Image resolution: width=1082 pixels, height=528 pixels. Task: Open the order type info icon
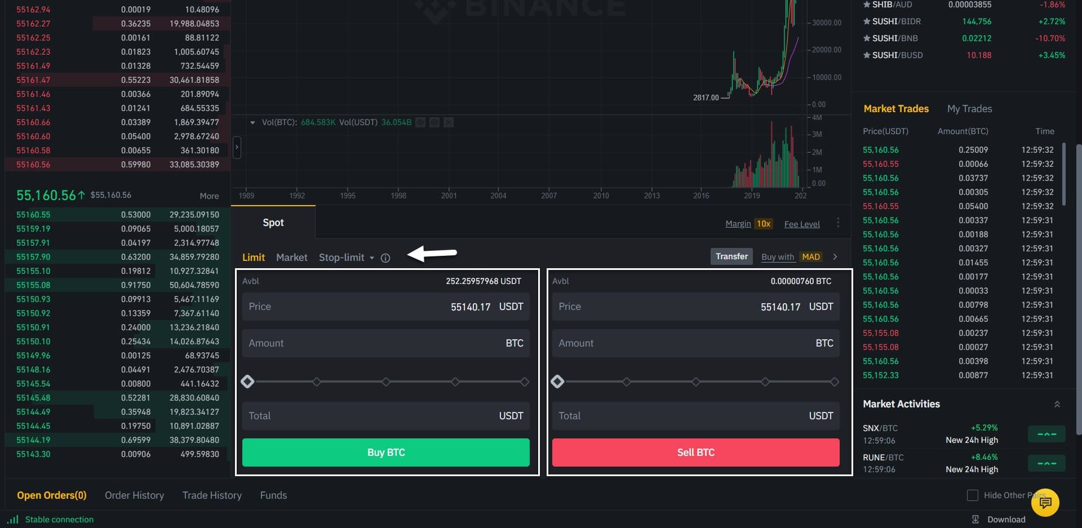point(385,258)
